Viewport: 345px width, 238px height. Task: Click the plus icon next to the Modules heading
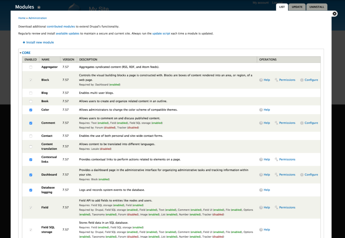(39, 7)
